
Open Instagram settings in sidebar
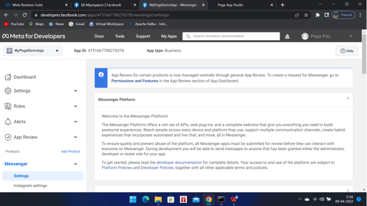(x=30, y=186)
